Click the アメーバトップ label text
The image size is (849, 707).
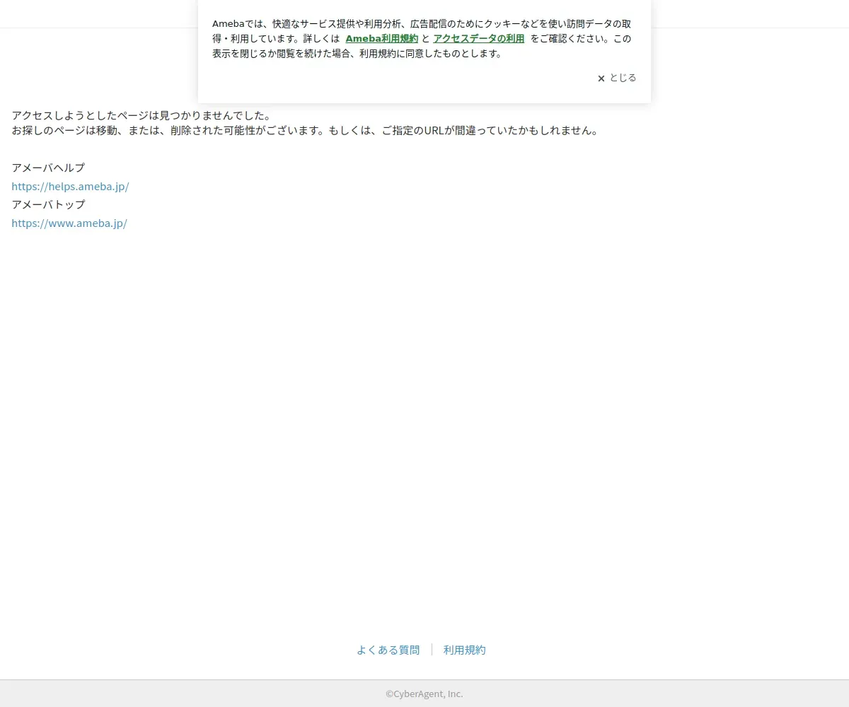coord(48,204)
